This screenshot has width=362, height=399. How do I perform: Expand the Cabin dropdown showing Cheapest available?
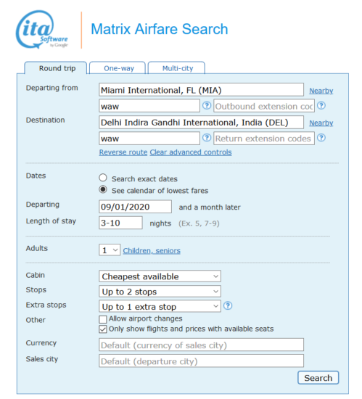[x=160, y=276]
